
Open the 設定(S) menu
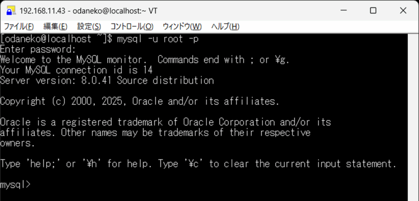89,27
